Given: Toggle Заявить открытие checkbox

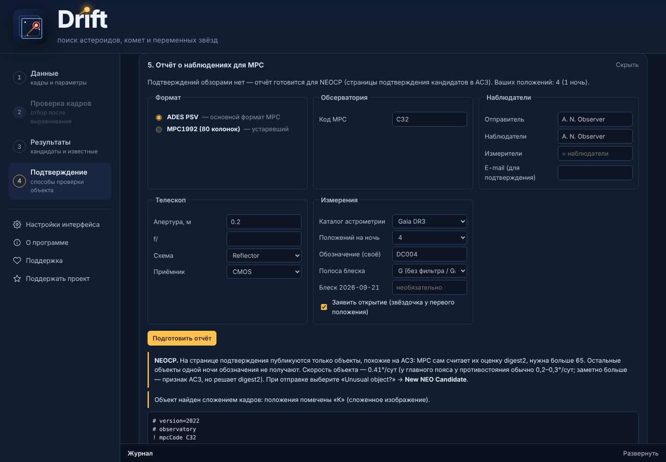Looking at the screenshot, I should tap(324, 307).
